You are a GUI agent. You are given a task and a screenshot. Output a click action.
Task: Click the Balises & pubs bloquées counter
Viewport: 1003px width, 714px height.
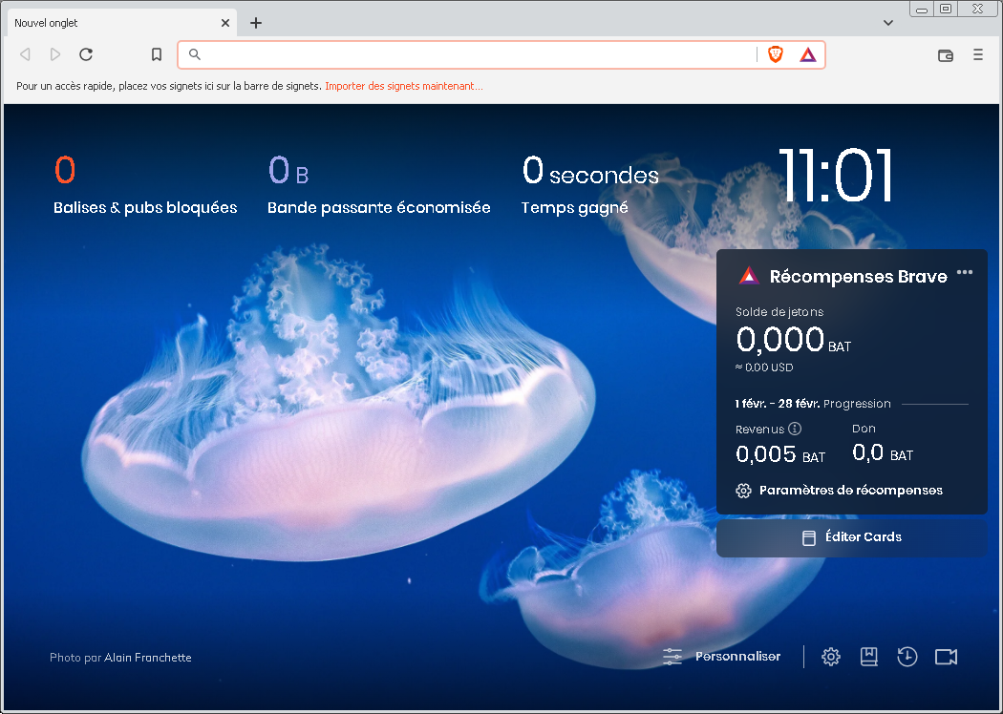tap(145, 185)
